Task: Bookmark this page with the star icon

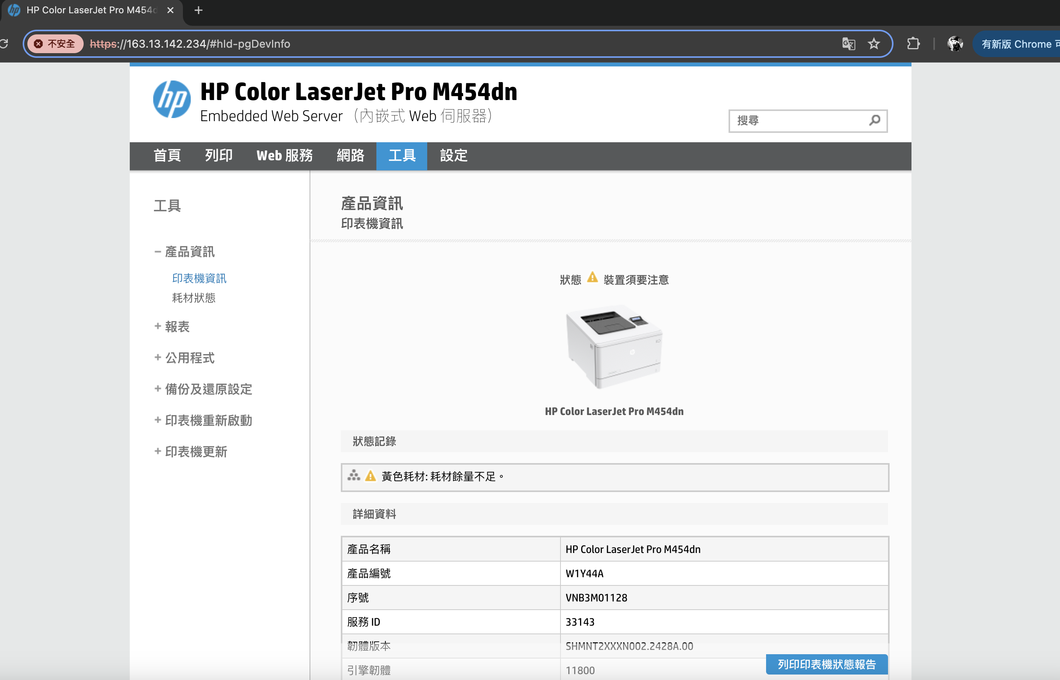Action: click(874, 44)
